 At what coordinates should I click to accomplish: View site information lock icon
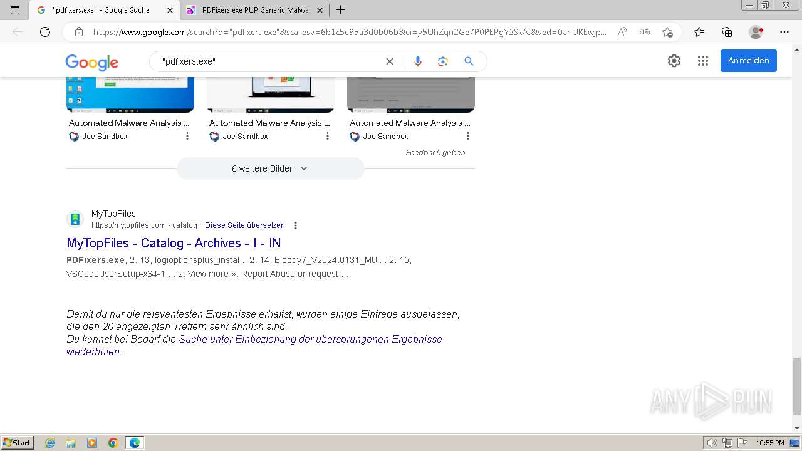coord(79,32)
